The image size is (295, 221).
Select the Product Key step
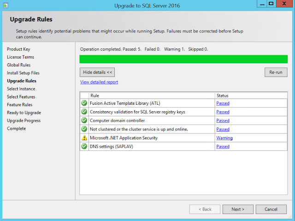tap(18, 49)
